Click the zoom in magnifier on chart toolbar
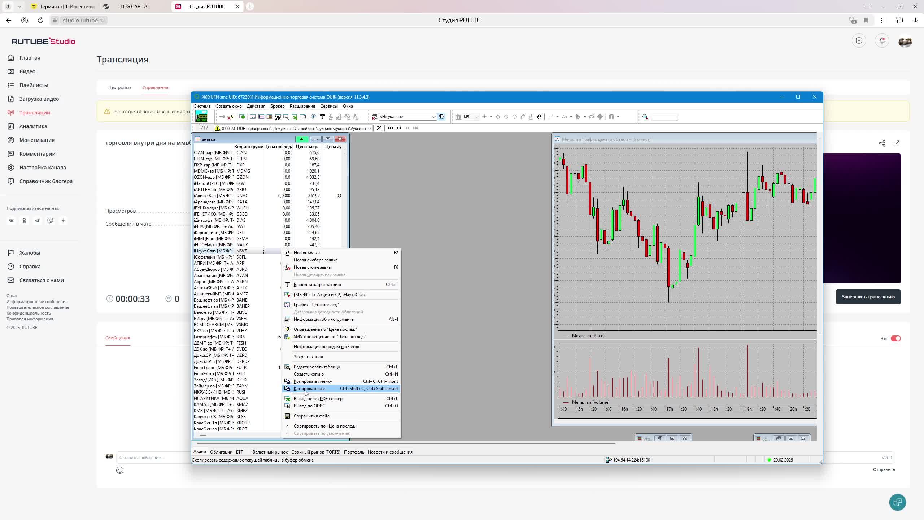Viewport: 924px width, 520px height. coord(506,117)
